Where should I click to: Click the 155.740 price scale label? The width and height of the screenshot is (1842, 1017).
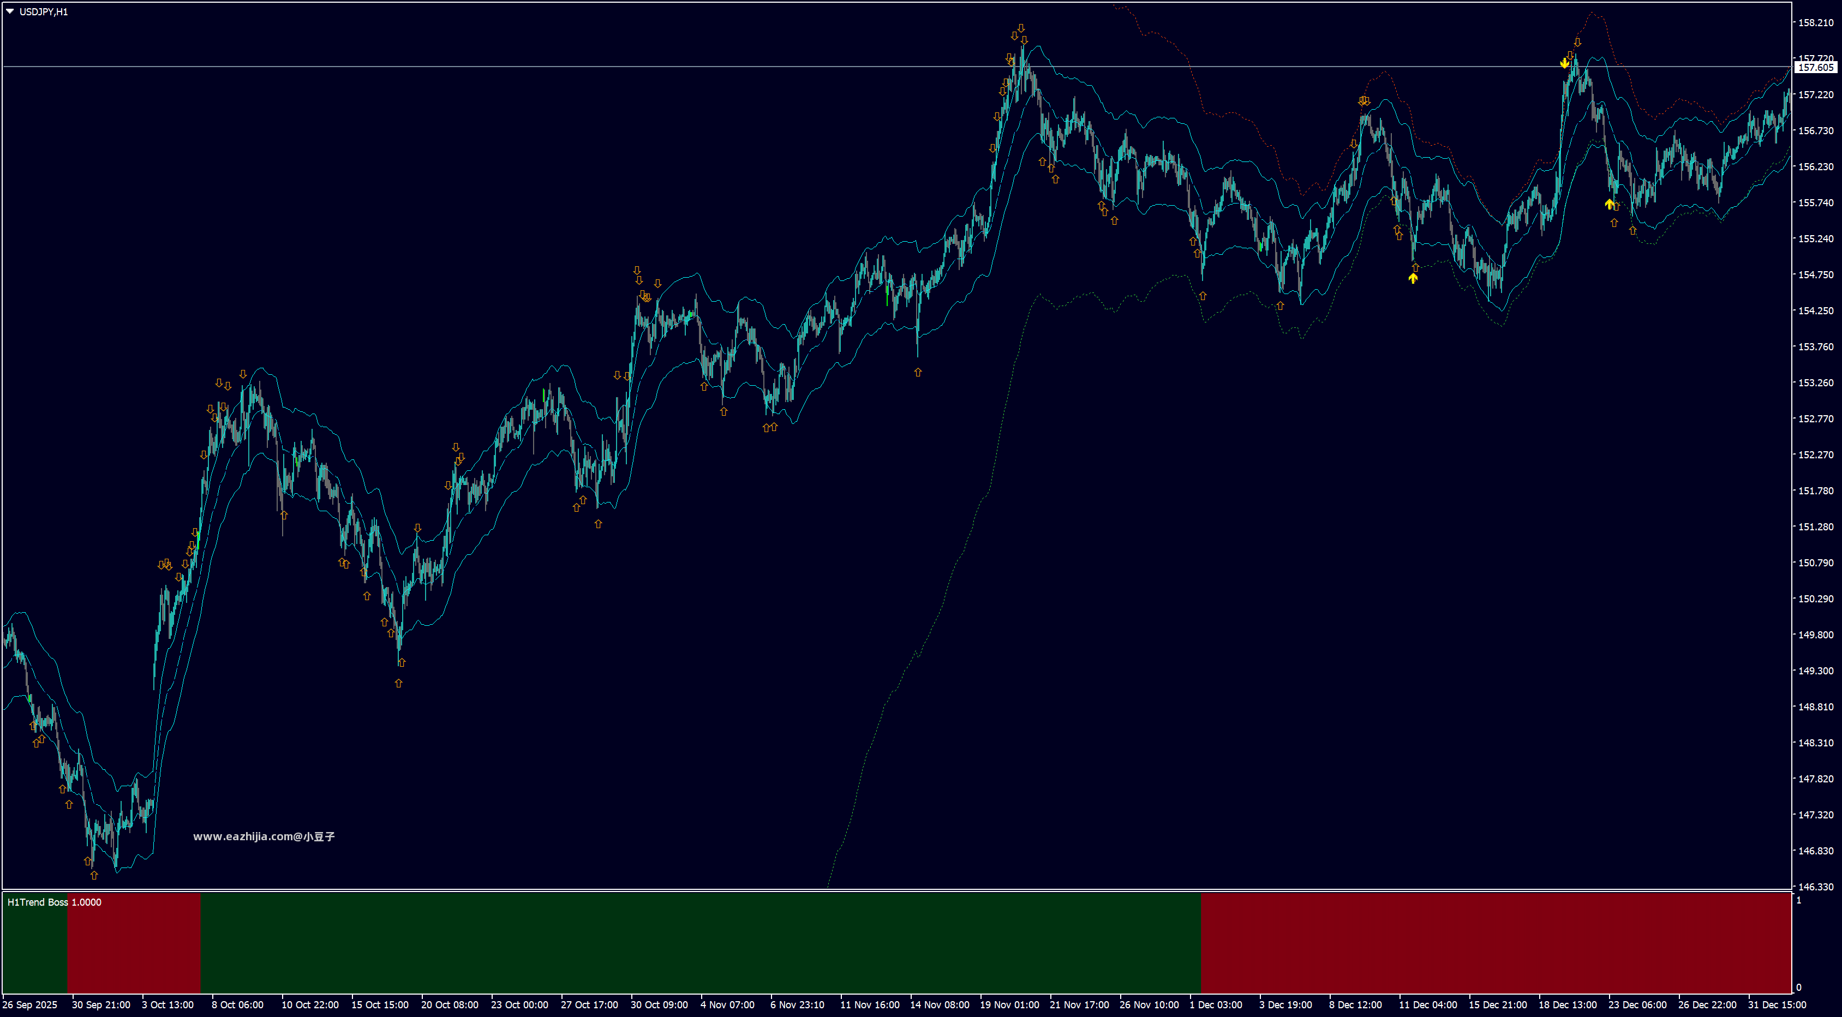coord(1816,203)
